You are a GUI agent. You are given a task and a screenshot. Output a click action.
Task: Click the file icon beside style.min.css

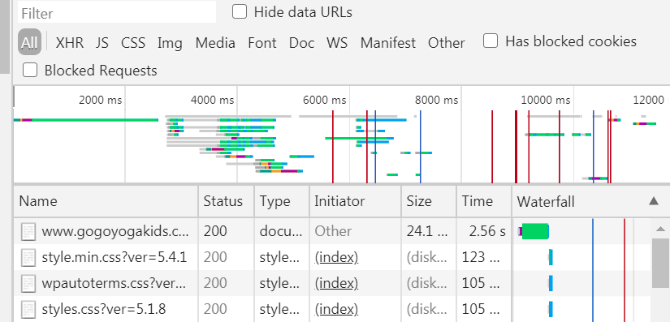pyautogui.click(x=28, y=257)
